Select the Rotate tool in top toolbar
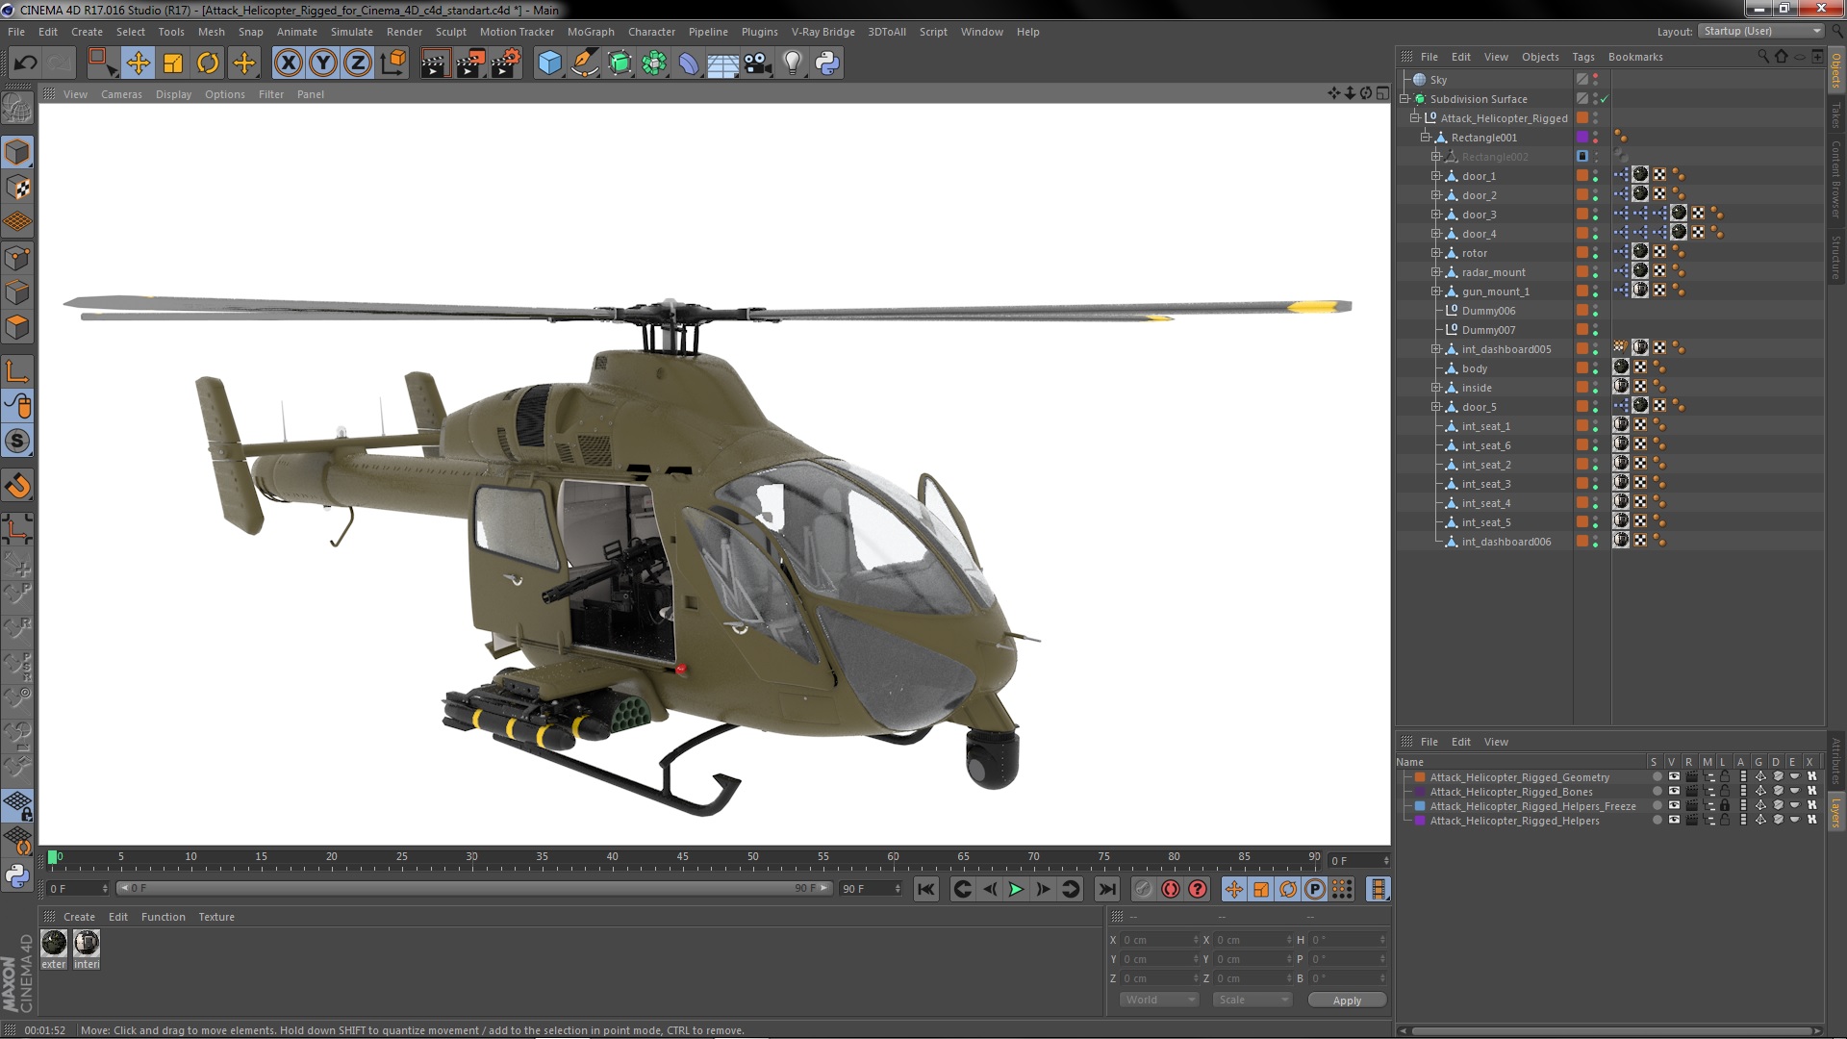 click(x=208, y=63)
